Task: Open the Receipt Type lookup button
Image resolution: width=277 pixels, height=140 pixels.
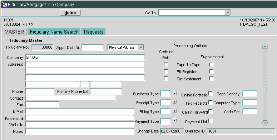Action: pyautogui.click(x=174, y=102)
